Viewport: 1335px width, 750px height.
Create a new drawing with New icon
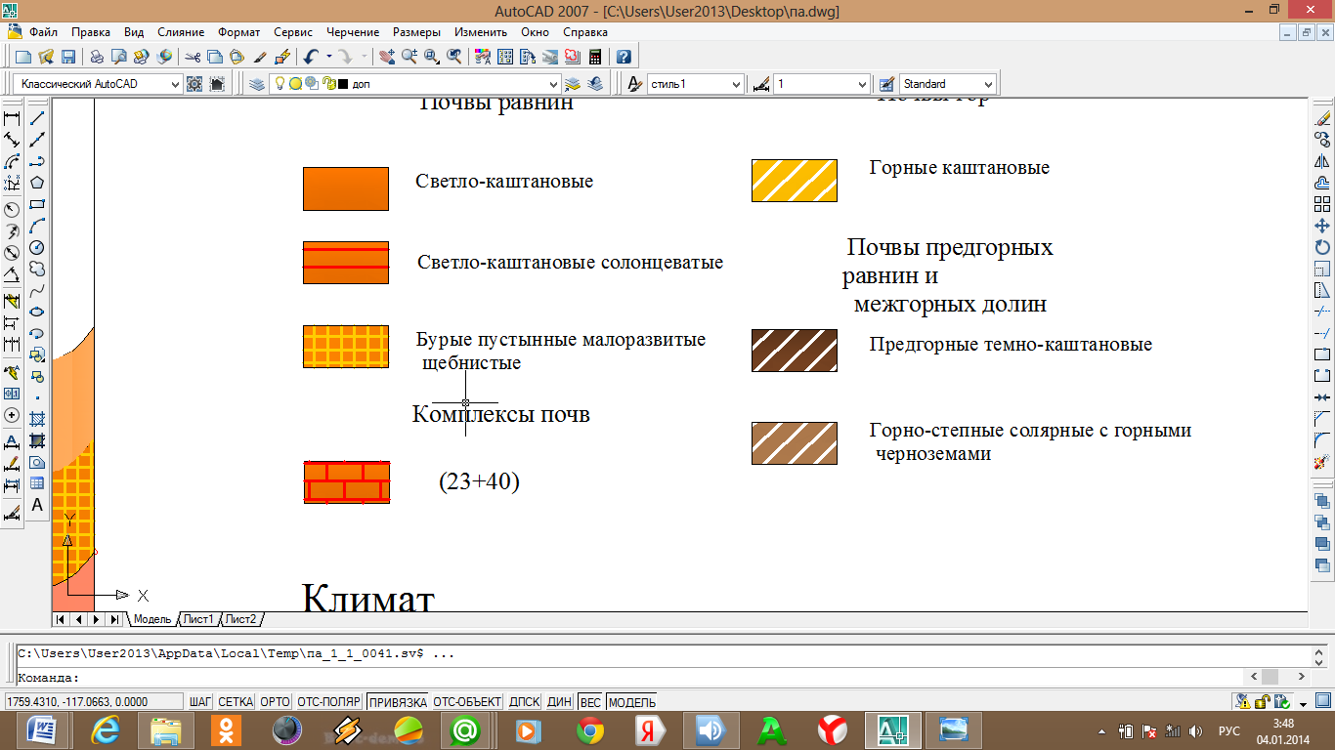pos(24,57)
